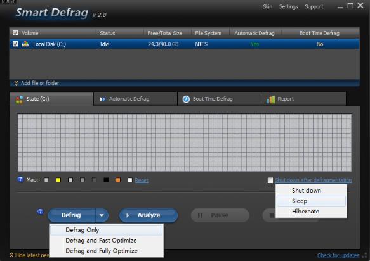Click the File System column header
Screen dimensions: 370x261
click(208, 33)
